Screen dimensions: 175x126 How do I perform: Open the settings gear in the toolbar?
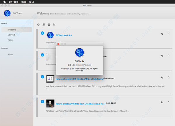pos(38,24)
